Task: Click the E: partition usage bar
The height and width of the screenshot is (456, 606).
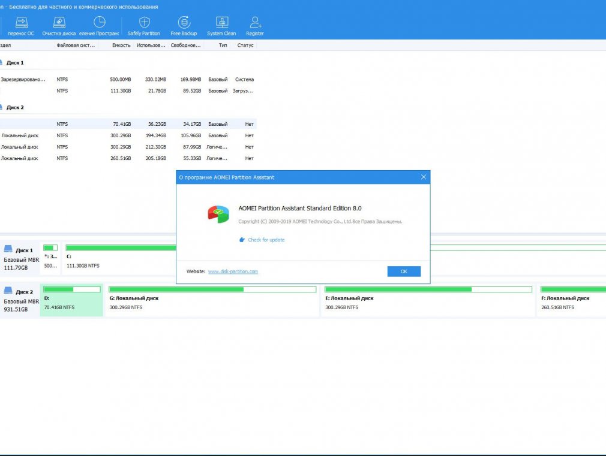Action: [x=428, y=289]
